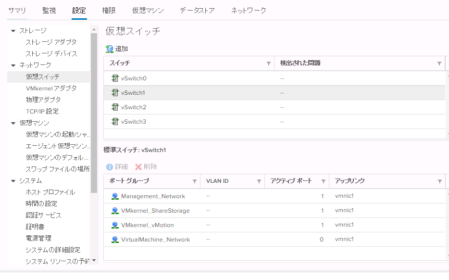
Task: Click the vSwitch0 switch icon
Action: [115, 78]
